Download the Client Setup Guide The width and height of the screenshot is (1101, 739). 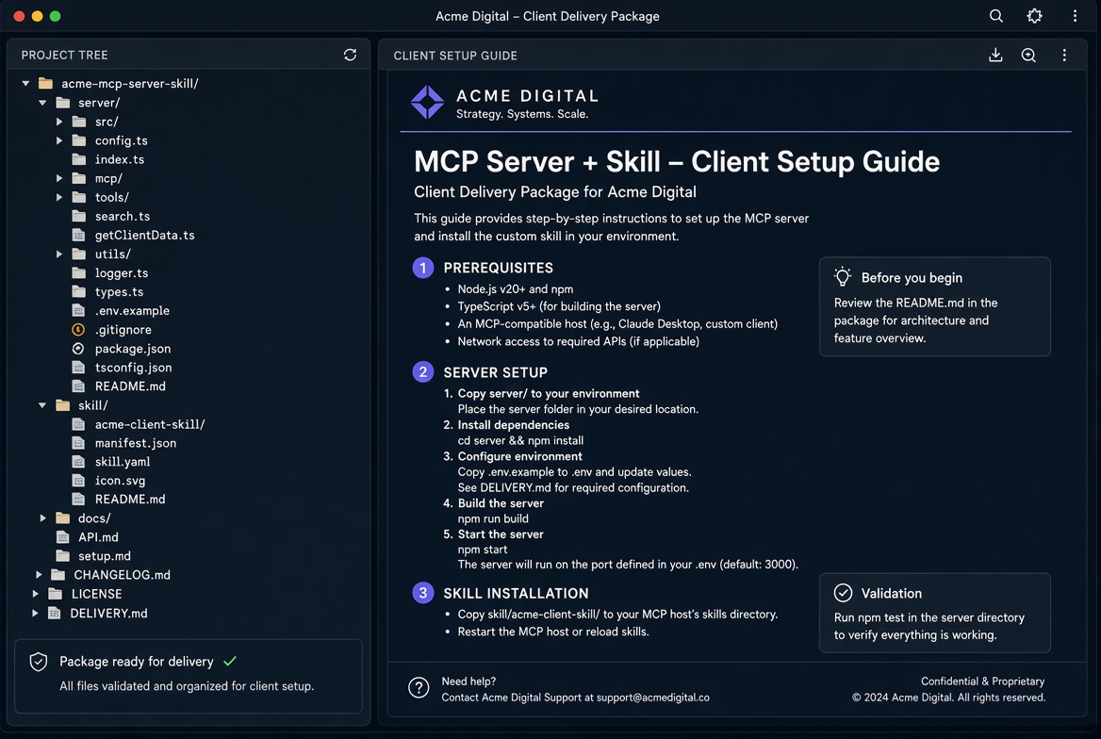(x=995, y=55)
